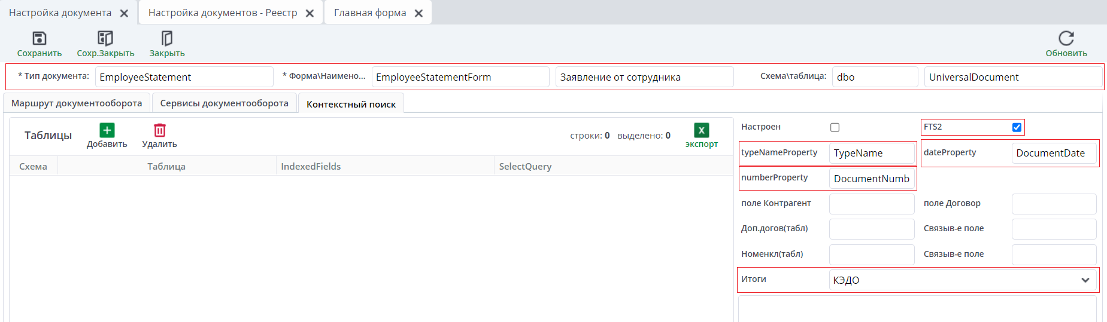Open the Маршрут документооборота tab

pos(77,103)
